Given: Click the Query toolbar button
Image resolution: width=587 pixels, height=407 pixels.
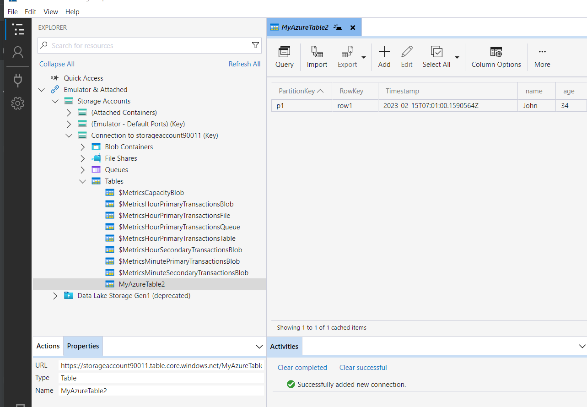Looking at the screenshot, I should pos(285,57).
